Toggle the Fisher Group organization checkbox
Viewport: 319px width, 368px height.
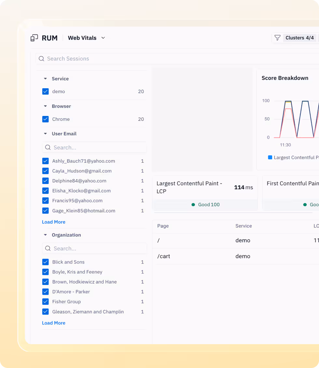46,302
